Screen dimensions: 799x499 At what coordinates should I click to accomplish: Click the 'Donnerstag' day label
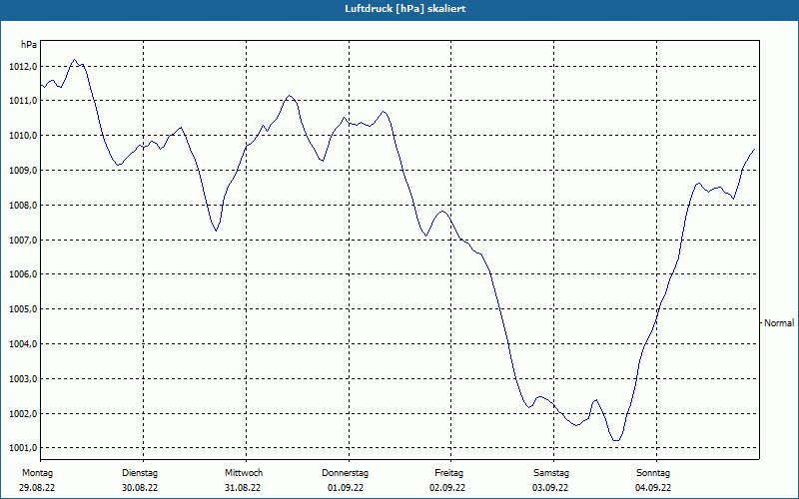coord(345,473)
